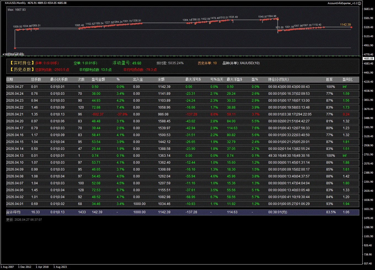Click the 盈亏金额 column header
The height and width of the screenshot is (270, 375).
[98, 79]
